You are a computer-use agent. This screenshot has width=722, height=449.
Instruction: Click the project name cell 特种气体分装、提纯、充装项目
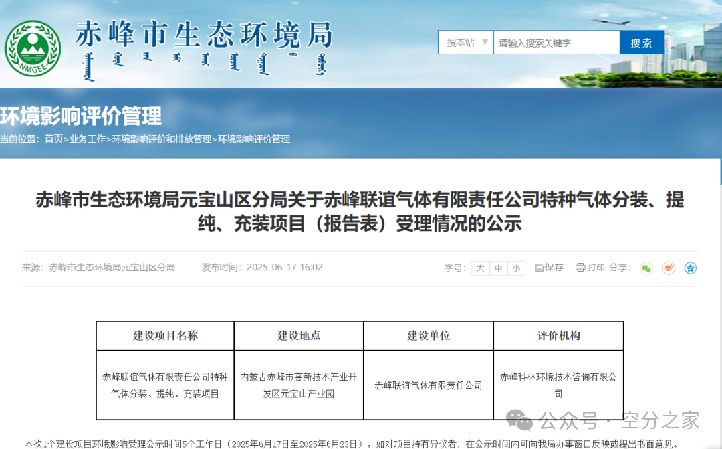coord(165,385)
